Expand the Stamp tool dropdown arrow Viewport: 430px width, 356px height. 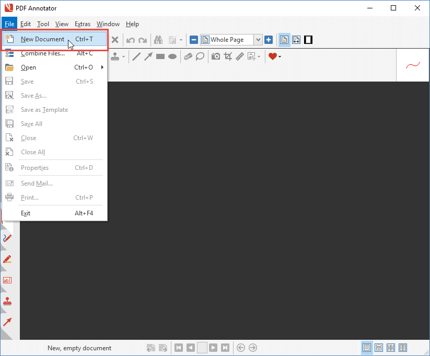point(123,57)
